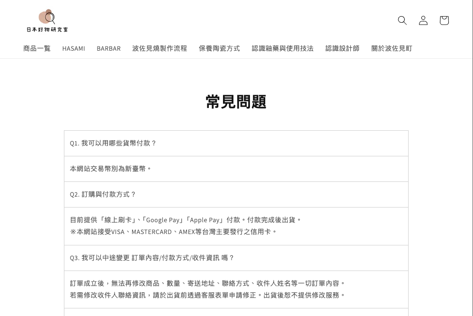
Task: Click the Q3 order change question row
Action: tap(152, 258)
